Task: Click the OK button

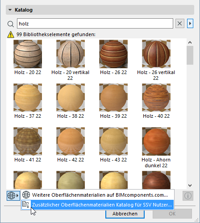Action: pyautogui.click(x=172, y=214)
